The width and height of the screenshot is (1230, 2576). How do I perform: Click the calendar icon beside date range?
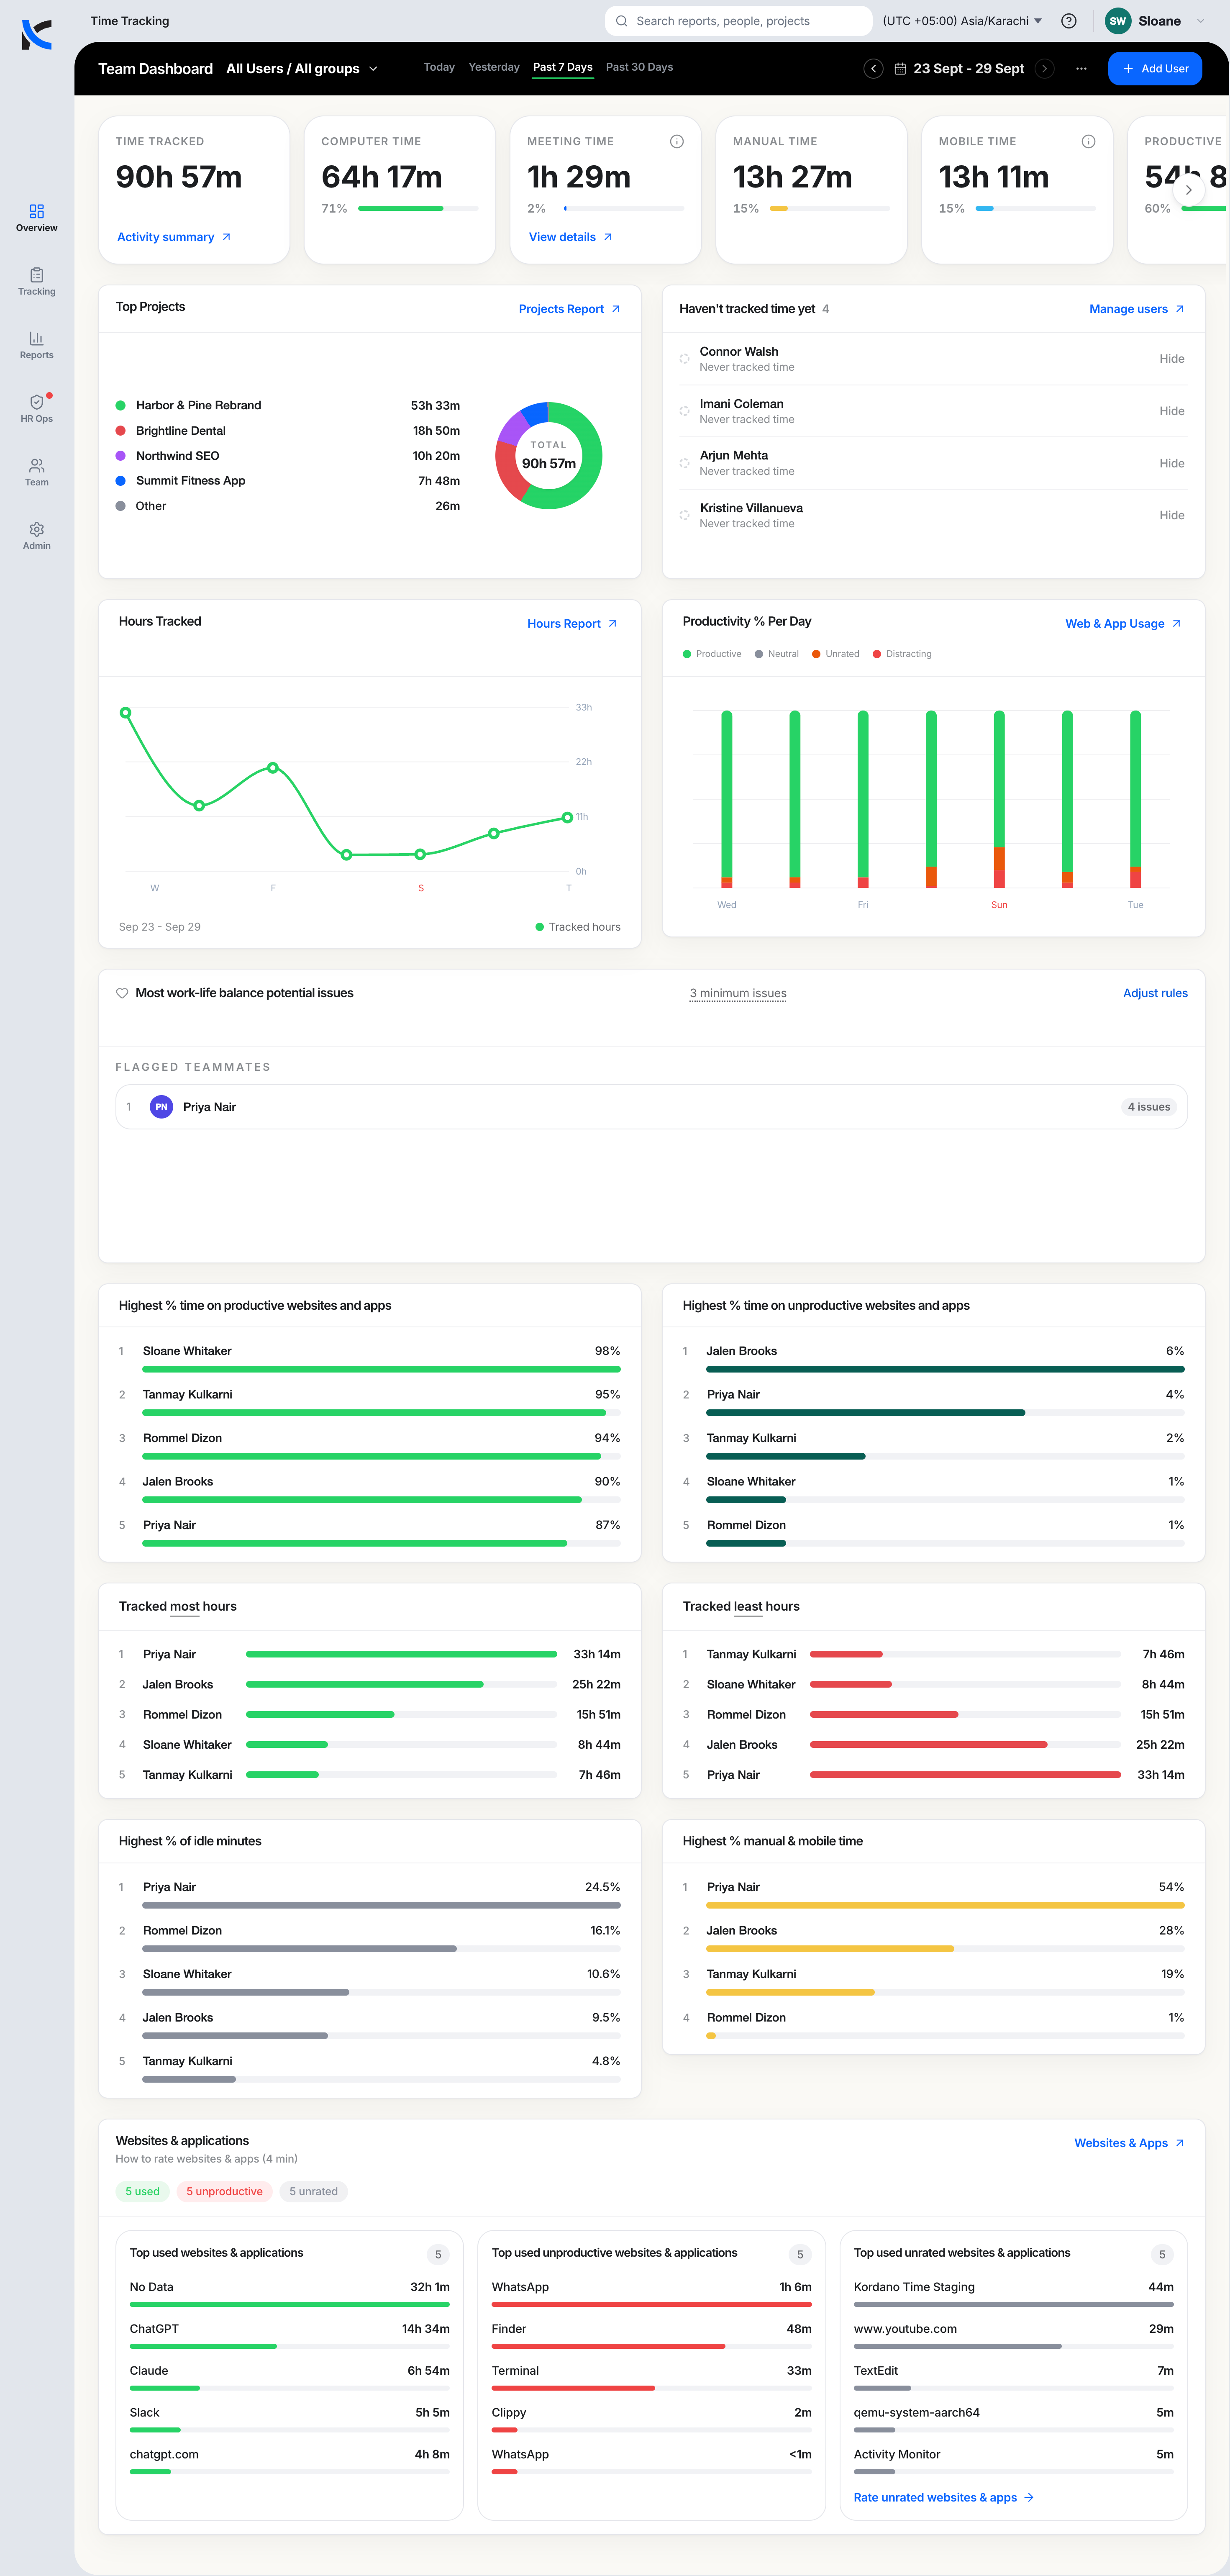(900, 69)
